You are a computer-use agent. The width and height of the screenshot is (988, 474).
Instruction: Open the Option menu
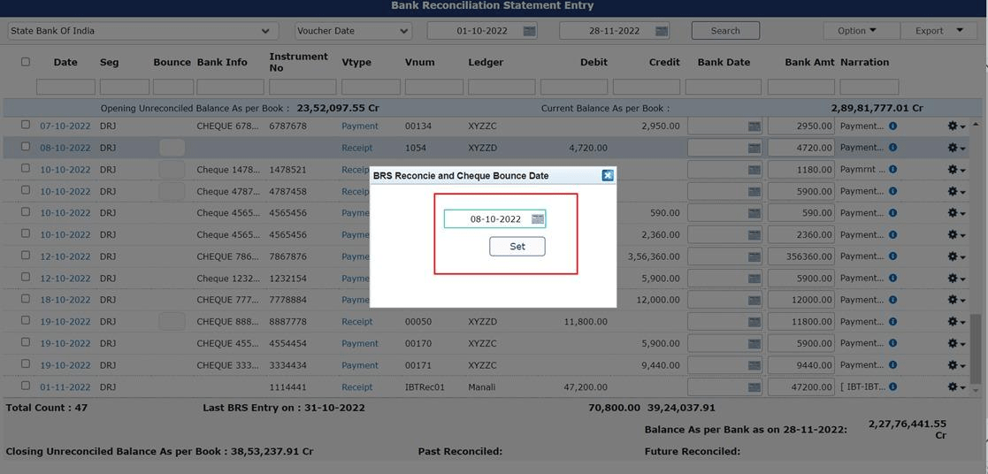[856, 31]
